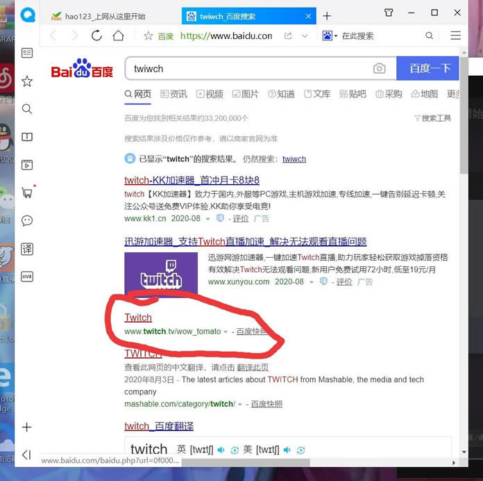This screenshot has width=483, height=481.
Task: Open the 搜索工具 filter
Action: coord(432,118)
